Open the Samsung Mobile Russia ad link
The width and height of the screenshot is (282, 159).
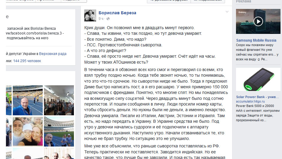[x=256, y=40]
